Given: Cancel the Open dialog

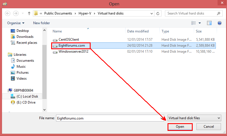Looking at the screenshot, I should (208, 127).
